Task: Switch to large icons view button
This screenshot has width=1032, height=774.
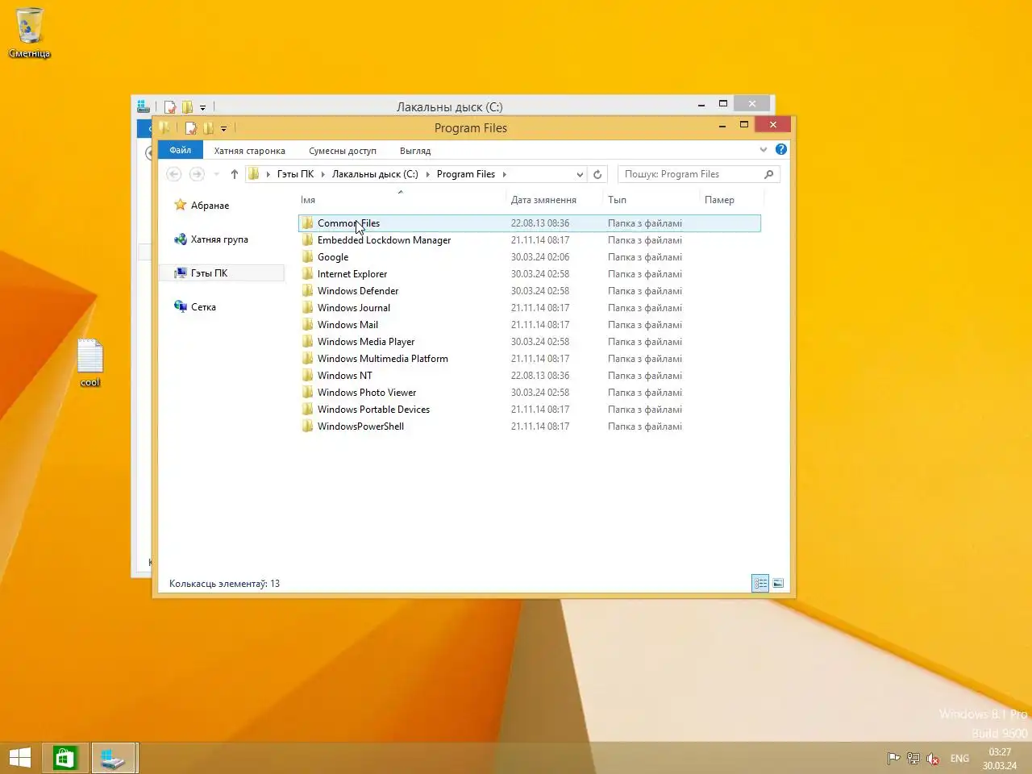Action: [778, 583]
